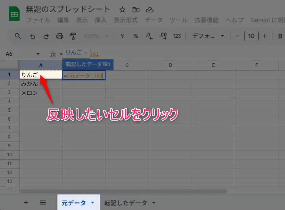This screenshot has width=285, height=210.
Task: Toggle bold formatting
Action: coord(280,36)
